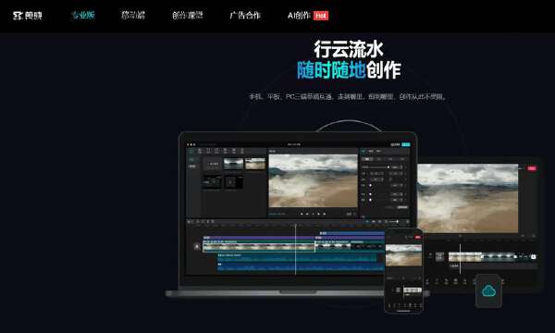Click the red button on tablet screen
The height and width of the screenshot is (333, 555).
(532, 168)
